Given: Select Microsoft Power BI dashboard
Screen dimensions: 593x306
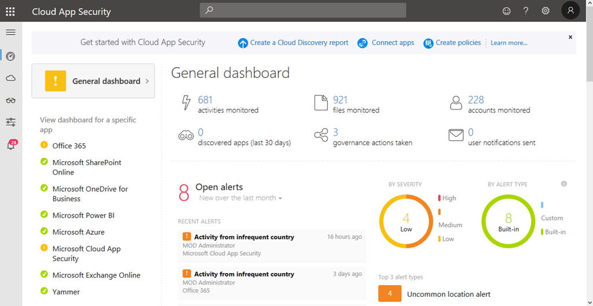Looking at the screenshot, I should click(83, 215).
